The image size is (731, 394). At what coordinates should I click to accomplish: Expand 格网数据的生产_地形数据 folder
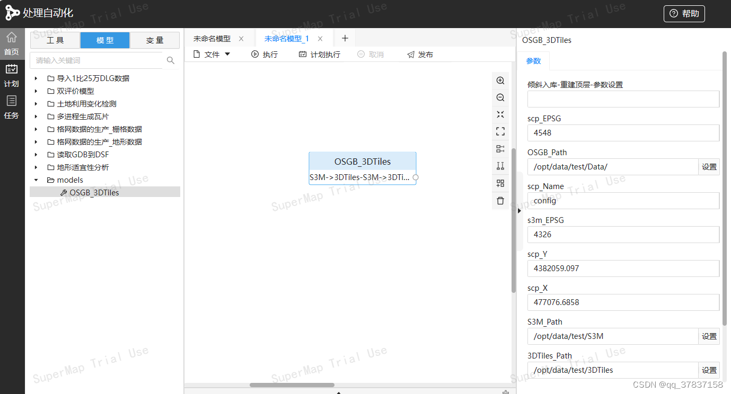36,142
